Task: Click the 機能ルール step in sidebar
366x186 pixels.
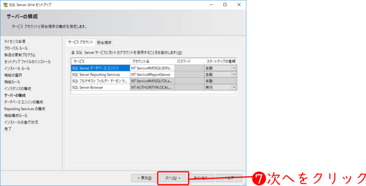Action: pyautogui.click(x=12, y=82)
